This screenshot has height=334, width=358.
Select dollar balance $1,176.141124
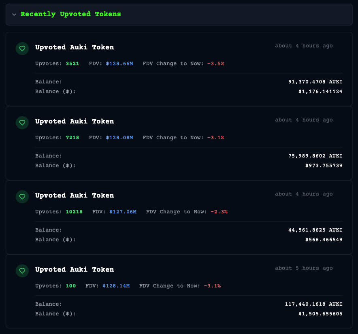(320, 91)
